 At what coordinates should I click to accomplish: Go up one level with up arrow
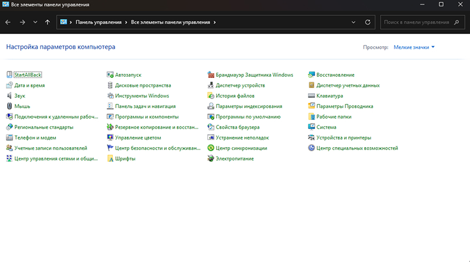[48, 22]
